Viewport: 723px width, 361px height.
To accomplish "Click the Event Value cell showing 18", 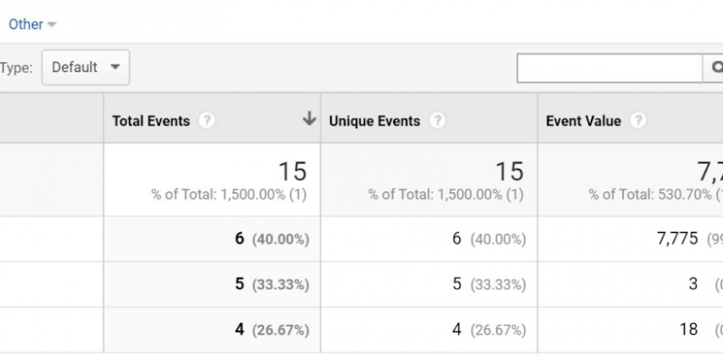I will [x=688, y=329].
